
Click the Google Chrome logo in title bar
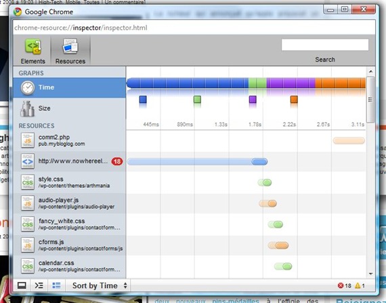click(x=18, y=12)
